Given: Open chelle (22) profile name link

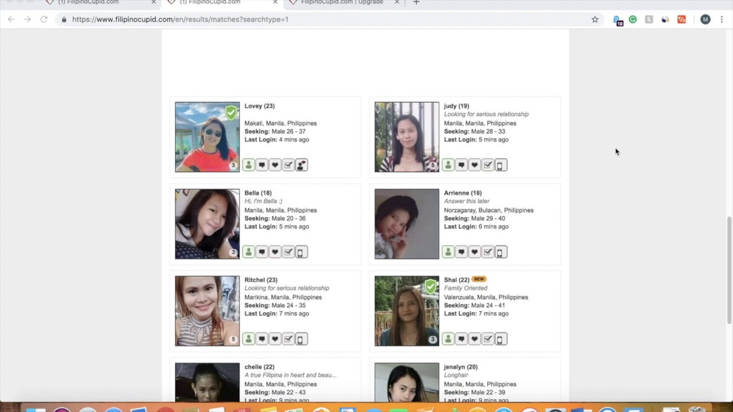Looking at the screenshot, I should (259, 367).
